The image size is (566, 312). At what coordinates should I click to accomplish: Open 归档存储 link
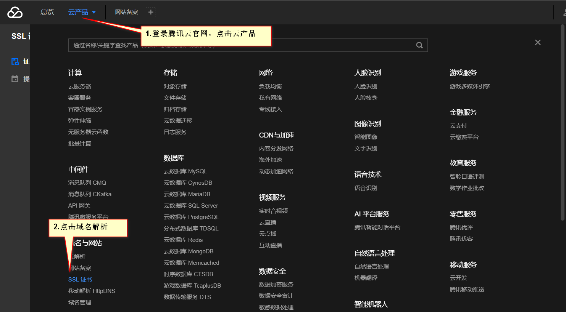[x=175, y=109]
